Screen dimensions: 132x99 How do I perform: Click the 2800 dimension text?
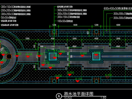[x=28, y=38]
